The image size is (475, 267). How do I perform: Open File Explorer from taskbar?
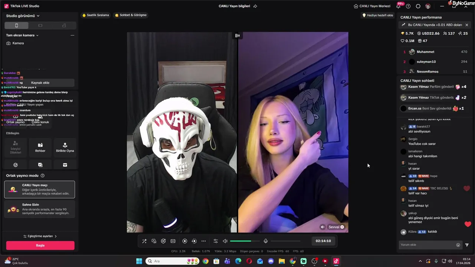click(x=282, y=261)
